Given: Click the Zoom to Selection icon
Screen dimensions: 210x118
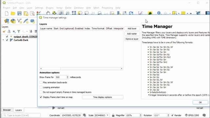Looking at the screenshot, I should coord(80,13).
